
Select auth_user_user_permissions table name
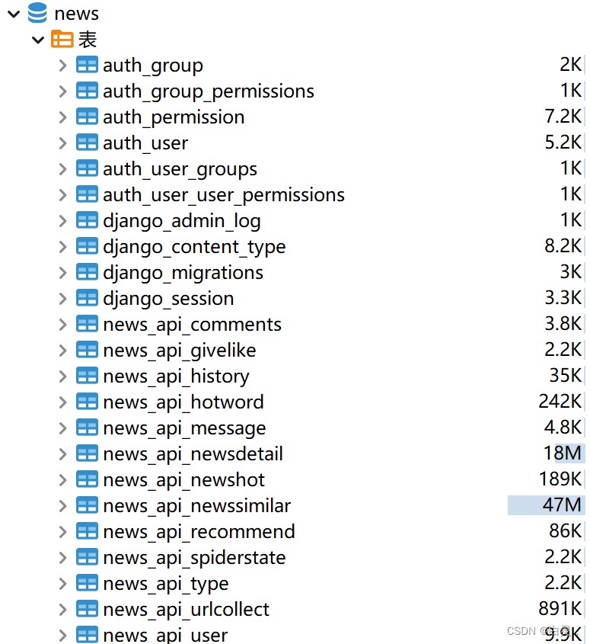click(x=224, y=195)
